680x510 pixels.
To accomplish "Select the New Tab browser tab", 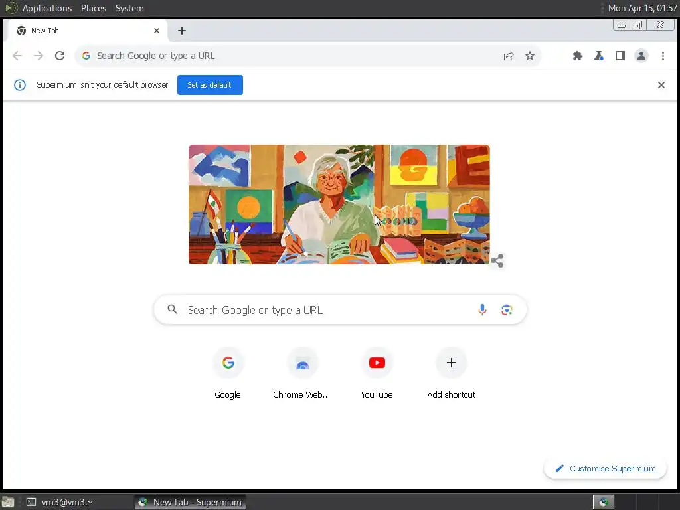I will click(87, 31).
